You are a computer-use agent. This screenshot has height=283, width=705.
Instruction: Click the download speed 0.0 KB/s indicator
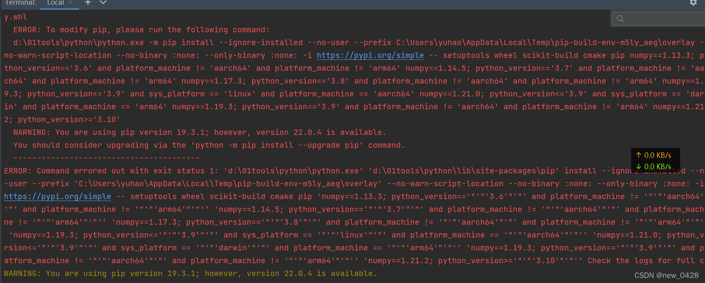pos(654,166)
